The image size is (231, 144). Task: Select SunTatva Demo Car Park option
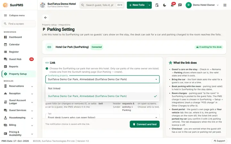102,96
